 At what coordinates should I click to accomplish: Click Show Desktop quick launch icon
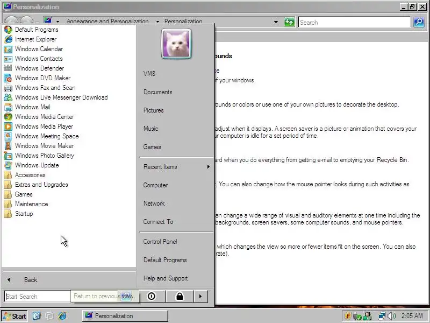click(x=37, y=316)
